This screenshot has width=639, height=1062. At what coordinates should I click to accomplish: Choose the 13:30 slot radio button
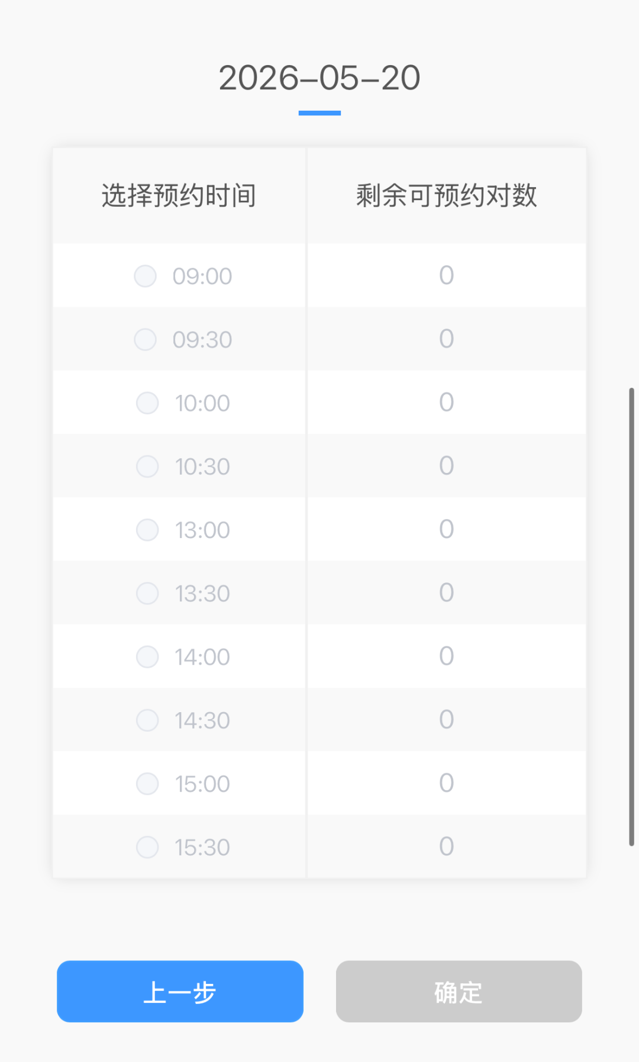[x=147, y=593]
